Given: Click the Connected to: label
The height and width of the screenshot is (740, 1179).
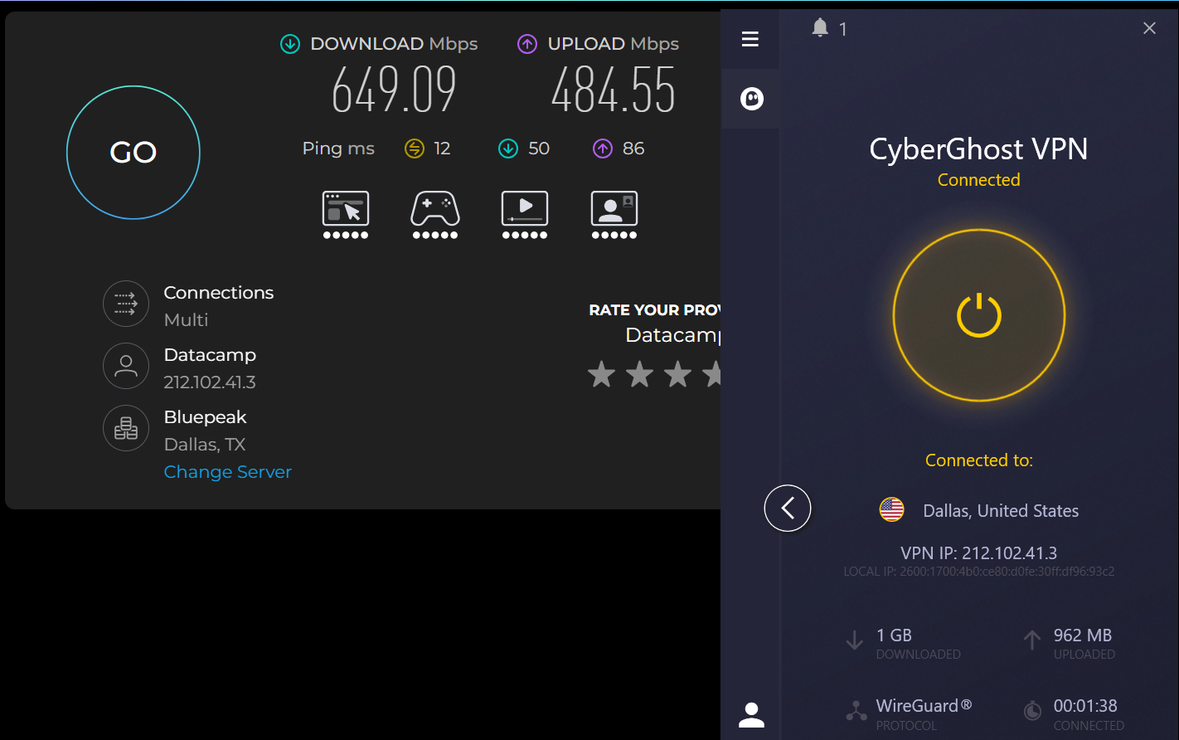Looking at the screenshot, I should (x=979, y=460).
